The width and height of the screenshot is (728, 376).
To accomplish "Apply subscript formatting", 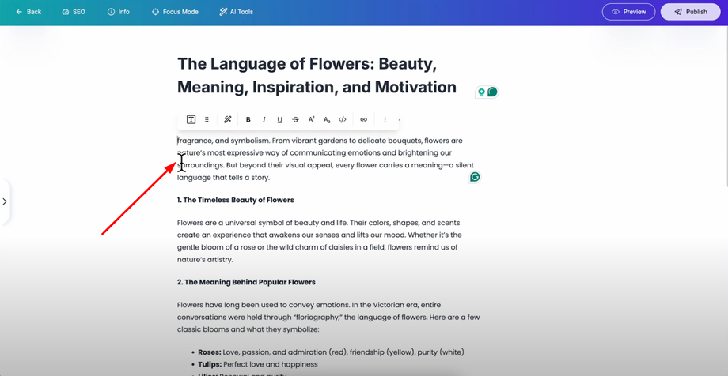I will click(x=327, y=119).
